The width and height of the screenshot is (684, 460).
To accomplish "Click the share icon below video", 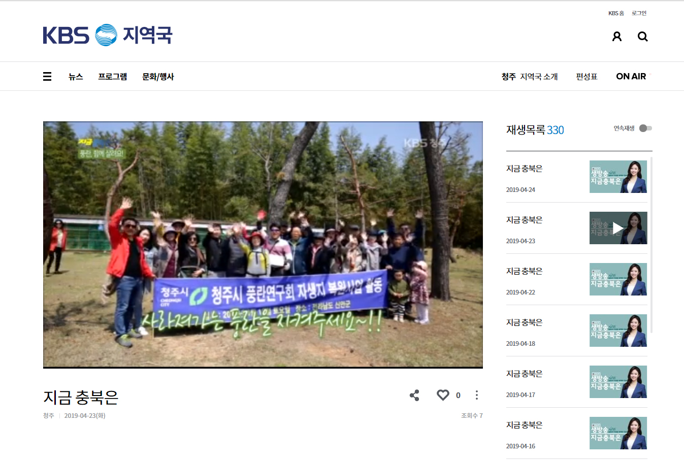I will coord(414,396).
